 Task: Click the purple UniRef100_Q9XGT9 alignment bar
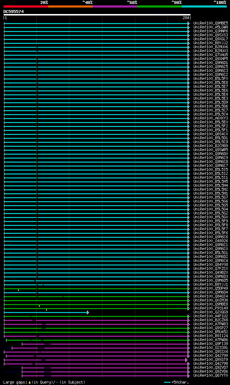[96, 360]
